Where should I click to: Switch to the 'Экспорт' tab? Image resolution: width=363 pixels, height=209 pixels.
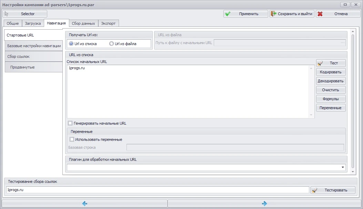108,23
